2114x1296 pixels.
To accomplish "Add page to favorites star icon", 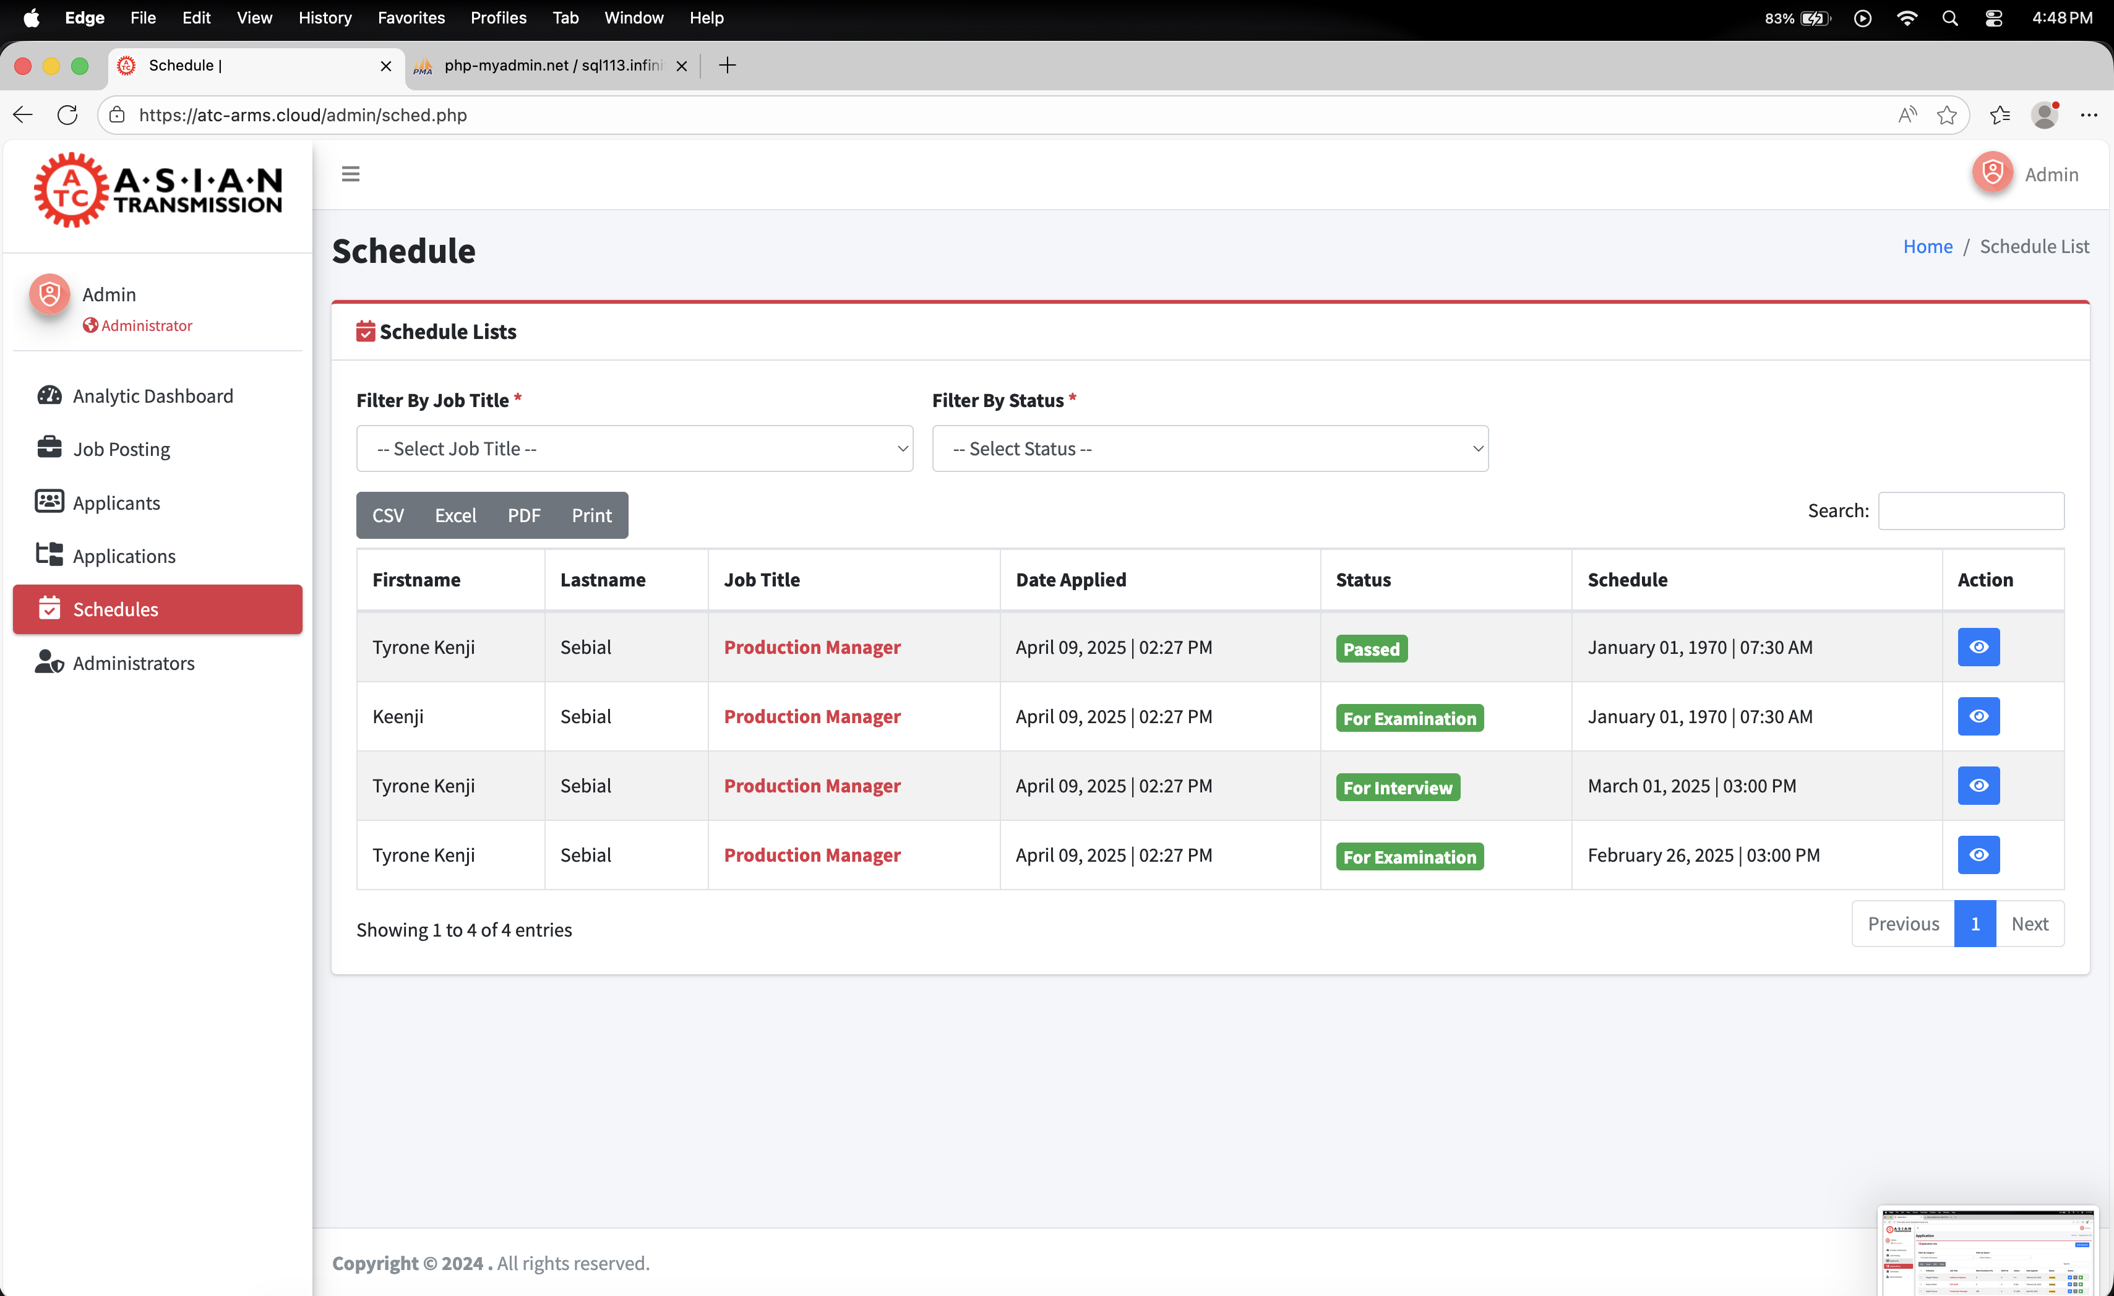I will click(x=1946, y=115).
